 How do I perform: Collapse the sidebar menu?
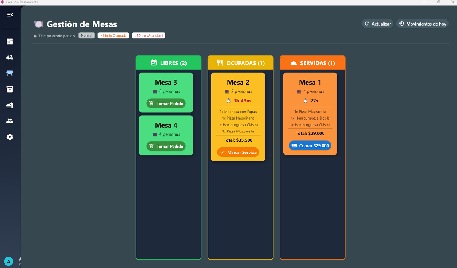pyautogui.click(x=10, y=14)
